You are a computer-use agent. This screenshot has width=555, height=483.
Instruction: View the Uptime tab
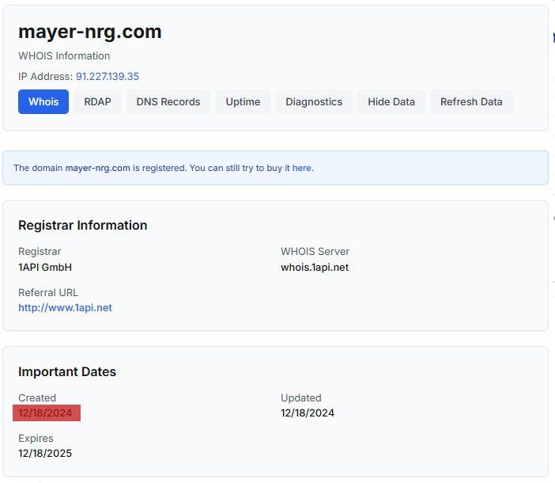243,102
